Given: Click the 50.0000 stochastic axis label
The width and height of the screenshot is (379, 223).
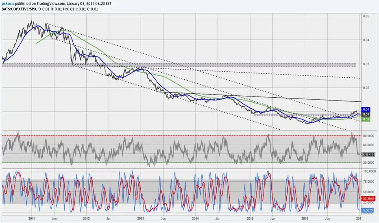Looking at the screenshot, I should pyautogui.click(x=368, y=192).
